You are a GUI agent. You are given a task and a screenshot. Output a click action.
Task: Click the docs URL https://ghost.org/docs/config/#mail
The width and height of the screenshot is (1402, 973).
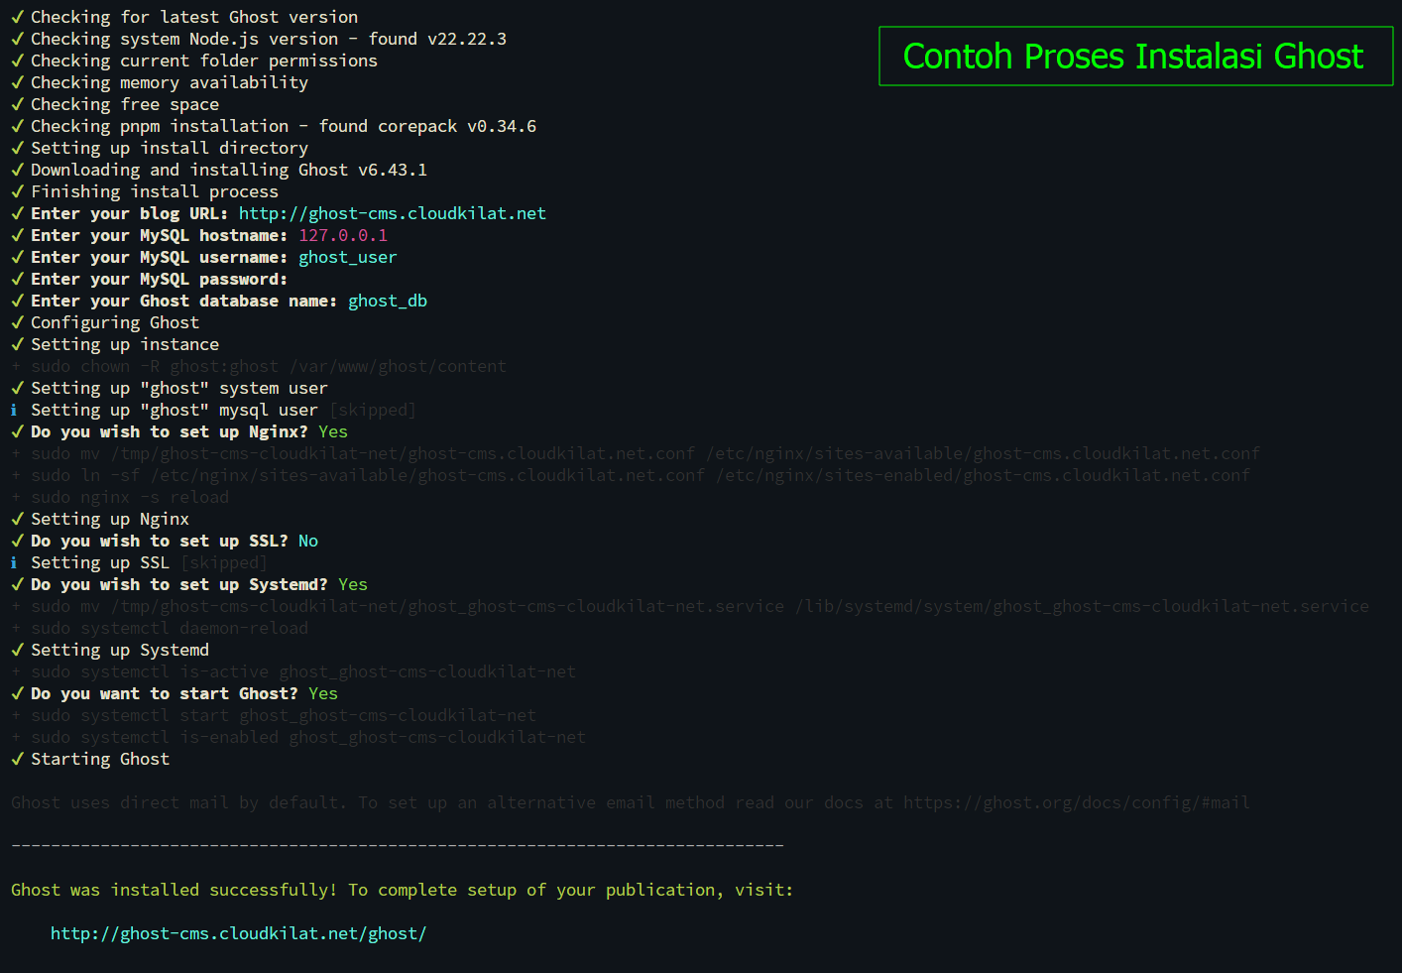coord(1077,802)
